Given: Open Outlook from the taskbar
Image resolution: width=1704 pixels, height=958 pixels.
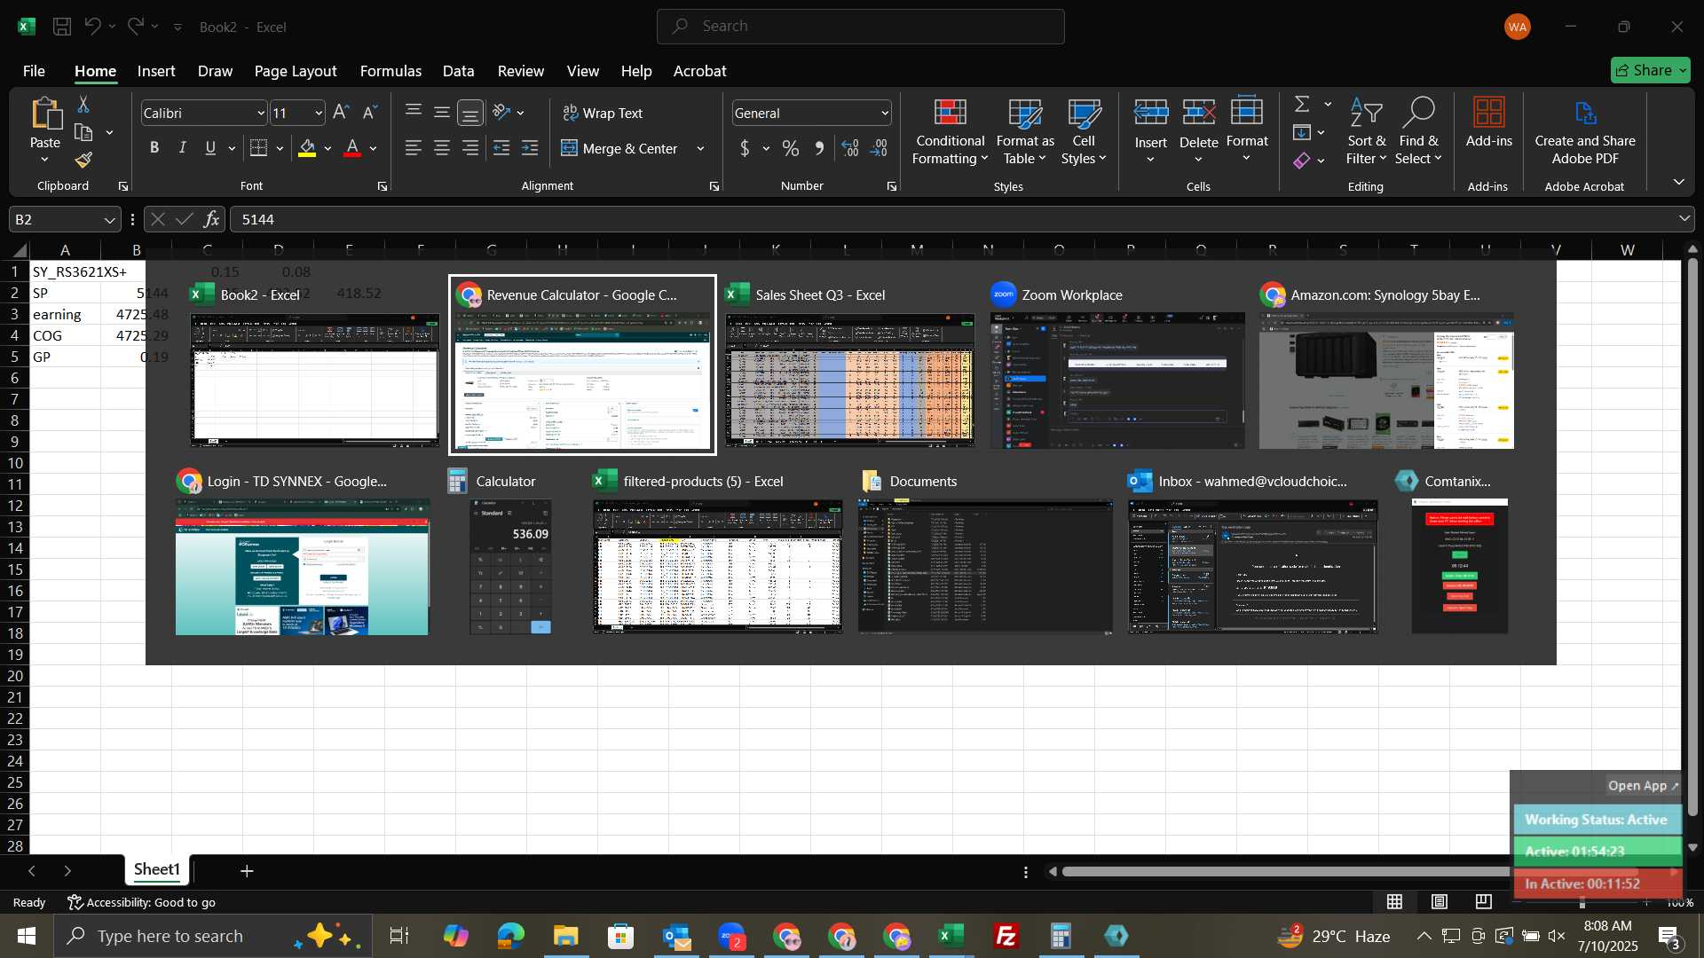Looking at the screenshot, I should point(676,936).
